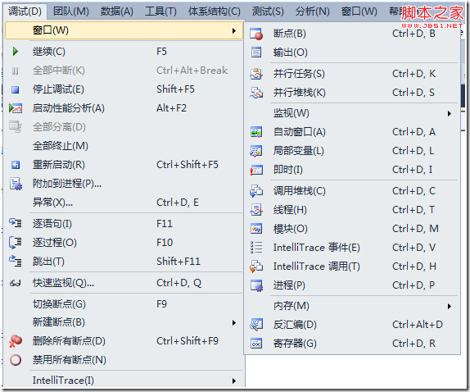470x392 pixels.
Task: Click the Attach to Process (附加到进程) icon
Action: coord(16,184)
